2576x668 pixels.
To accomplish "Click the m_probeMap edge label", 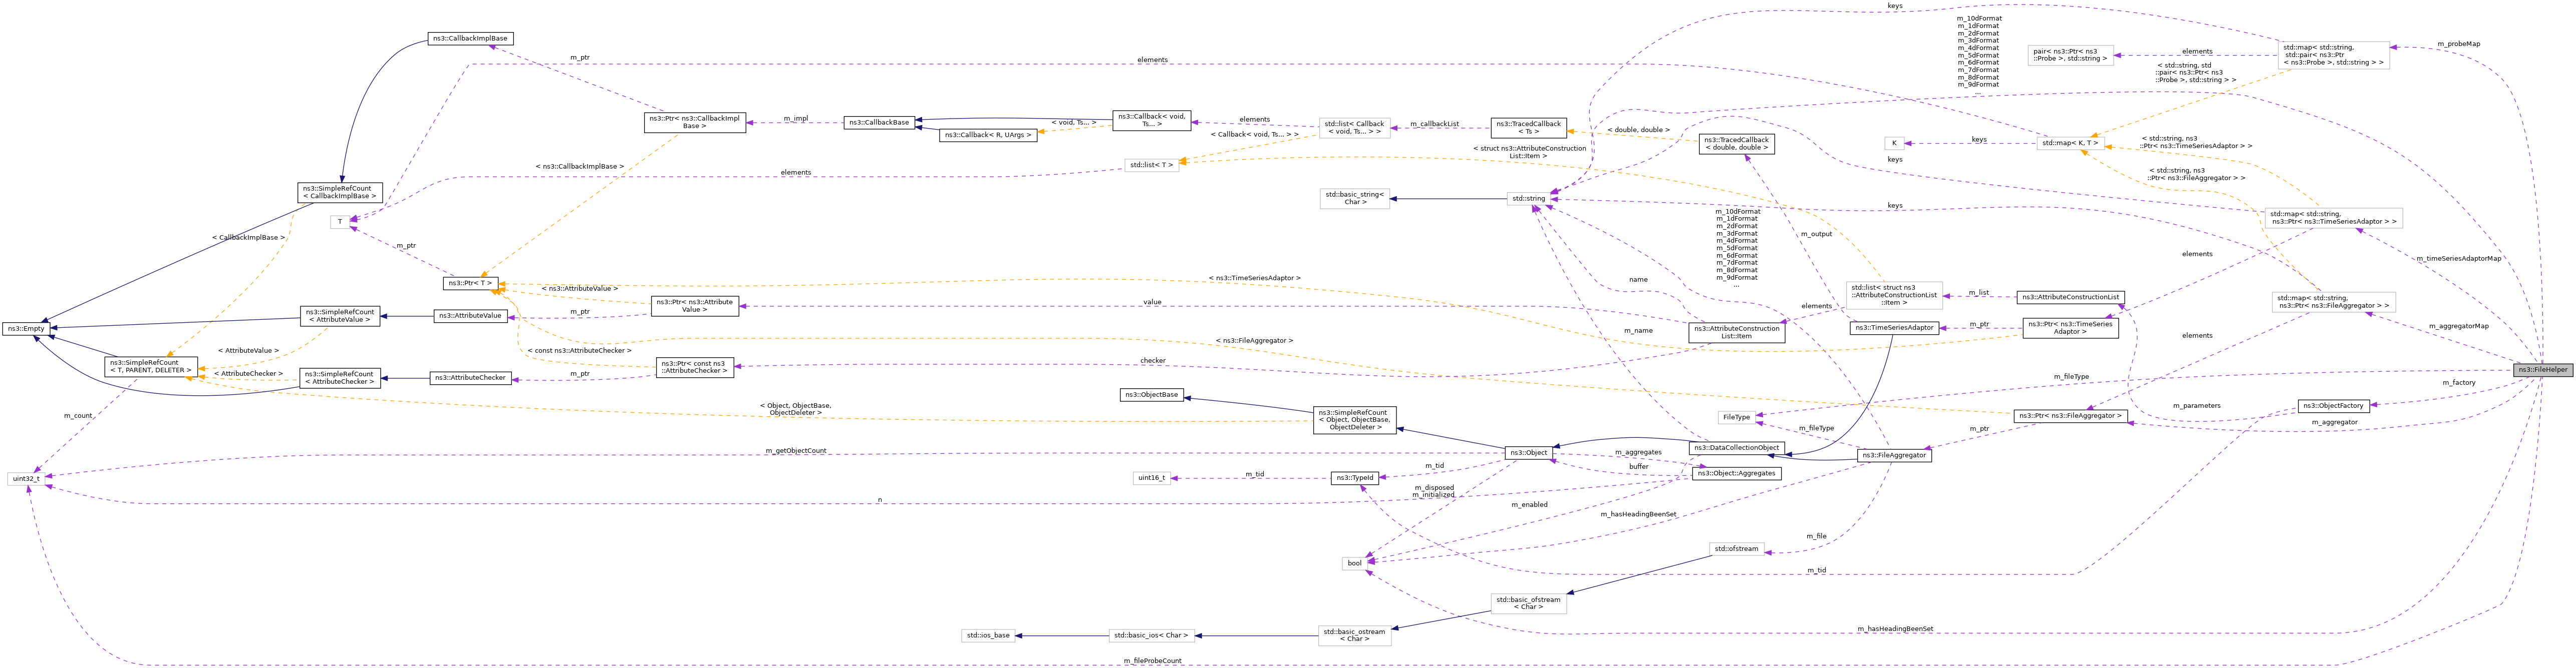I will [2458, 44].
